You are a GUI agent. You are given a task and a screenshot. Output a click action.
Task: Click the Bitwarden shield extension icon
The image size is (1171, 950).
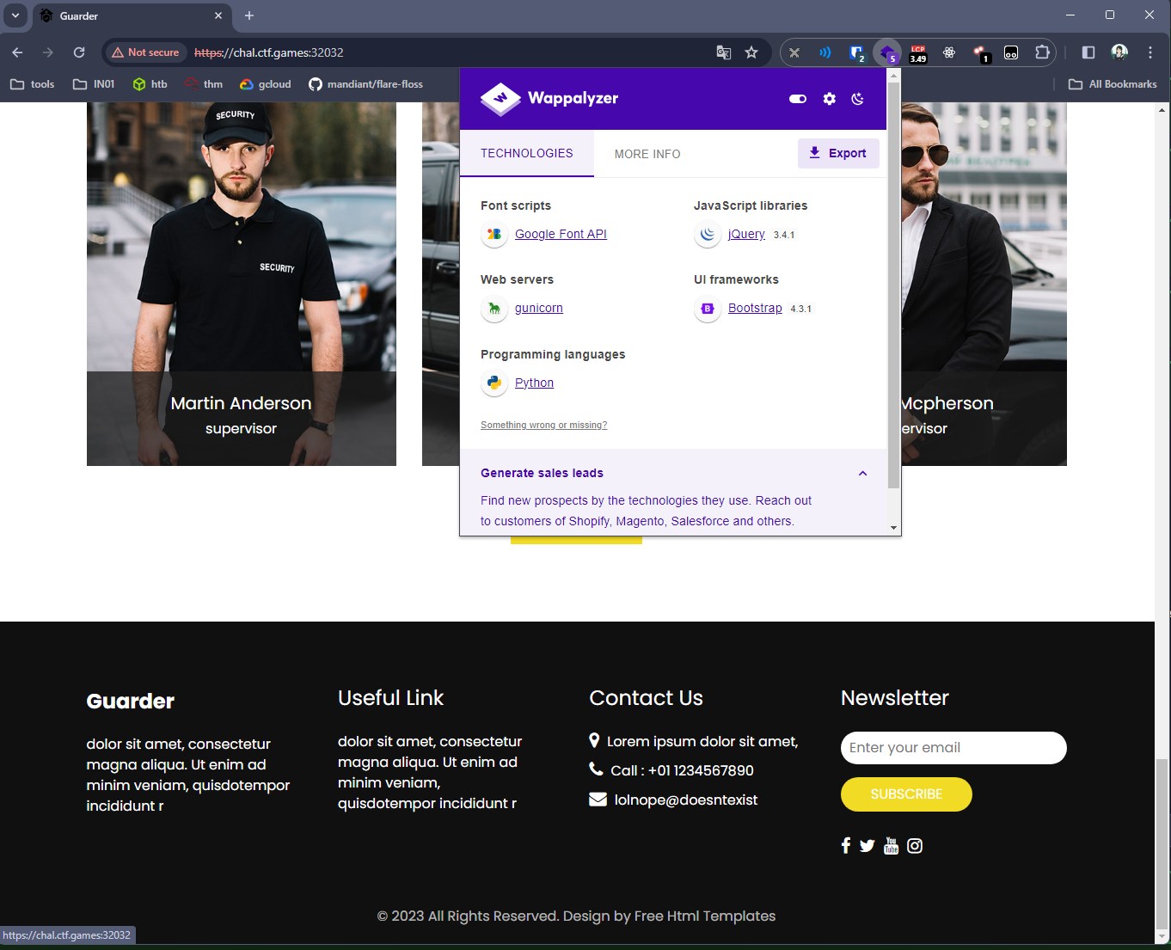(x=856, y=52)
